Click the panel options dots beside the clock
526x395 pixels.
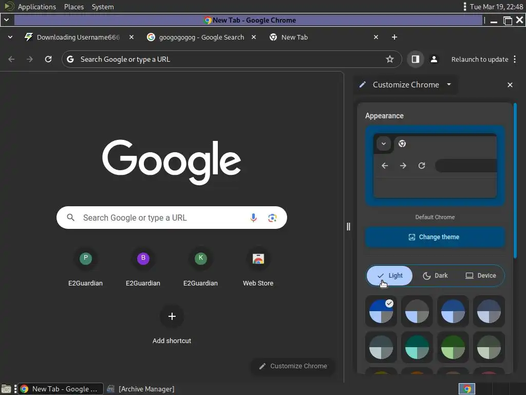point(464,7)
